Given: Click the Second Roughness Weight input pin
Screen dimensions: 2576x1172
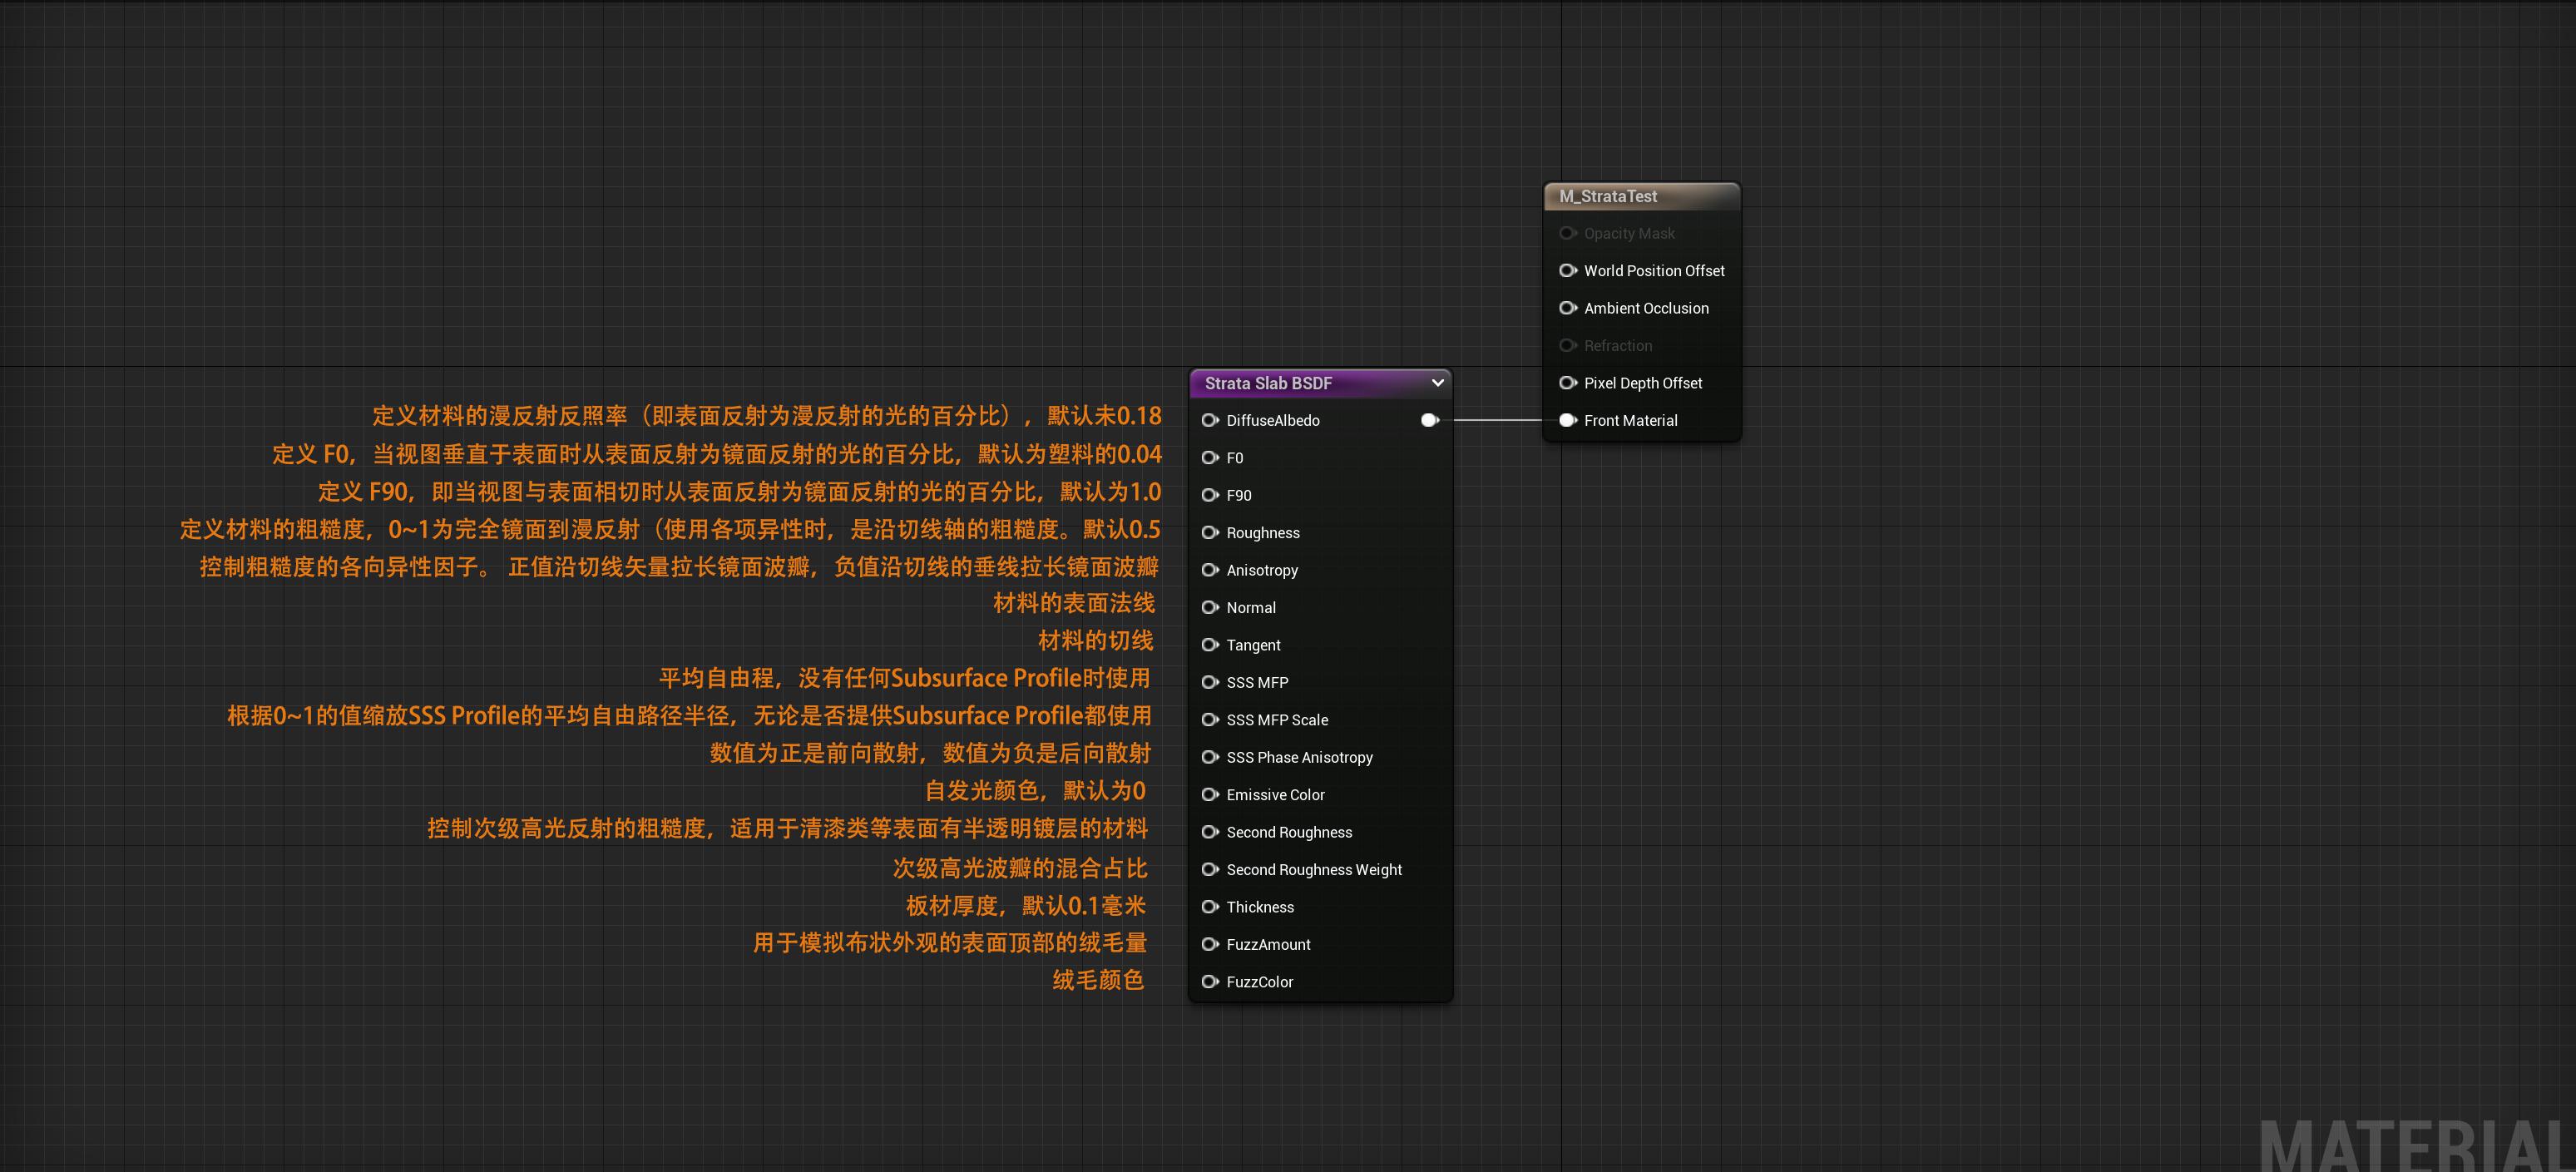Looking at the screenshot, I should coord(1210,869).
